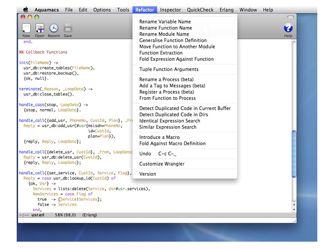Click the terminate(_Reason, _LoopData) line
Image resolution: width=334 pixels, height=250 pixels.
pyautogui.click(x=56, y=89)
